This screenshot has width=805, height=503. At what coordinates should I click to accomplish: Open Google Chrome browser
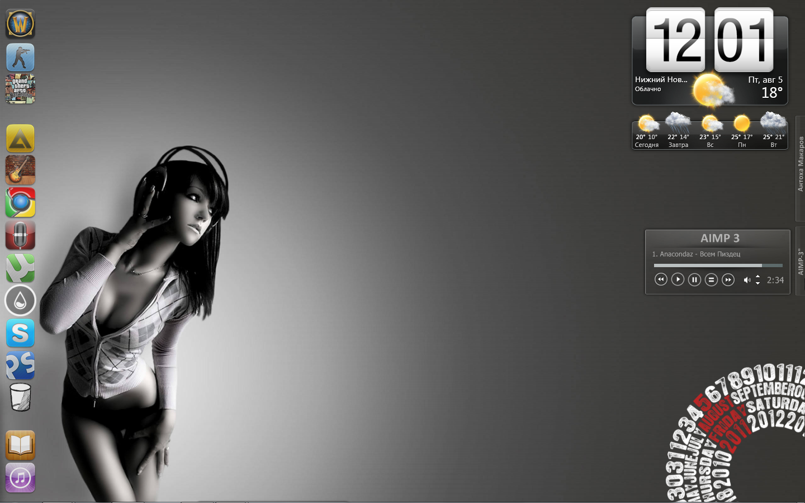(20, 202)
